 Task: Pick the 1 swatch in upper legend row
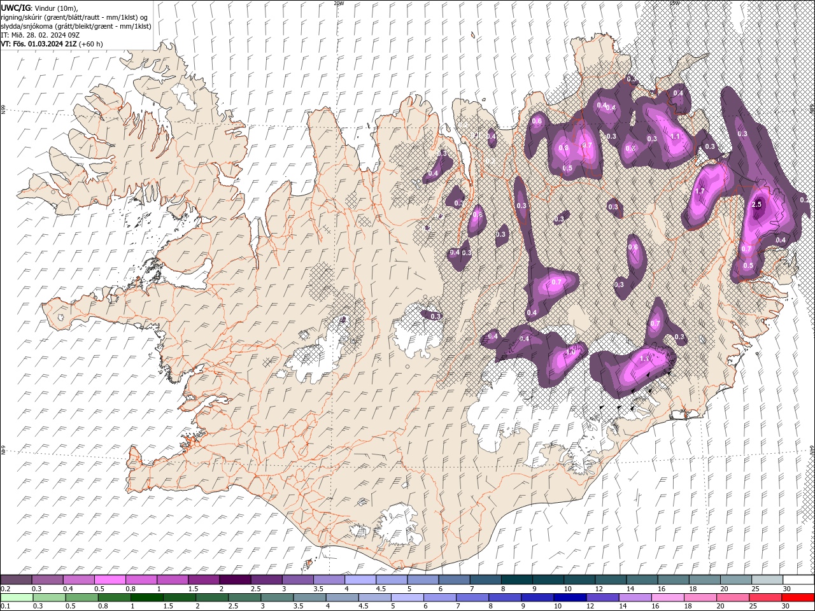[173, 580]
